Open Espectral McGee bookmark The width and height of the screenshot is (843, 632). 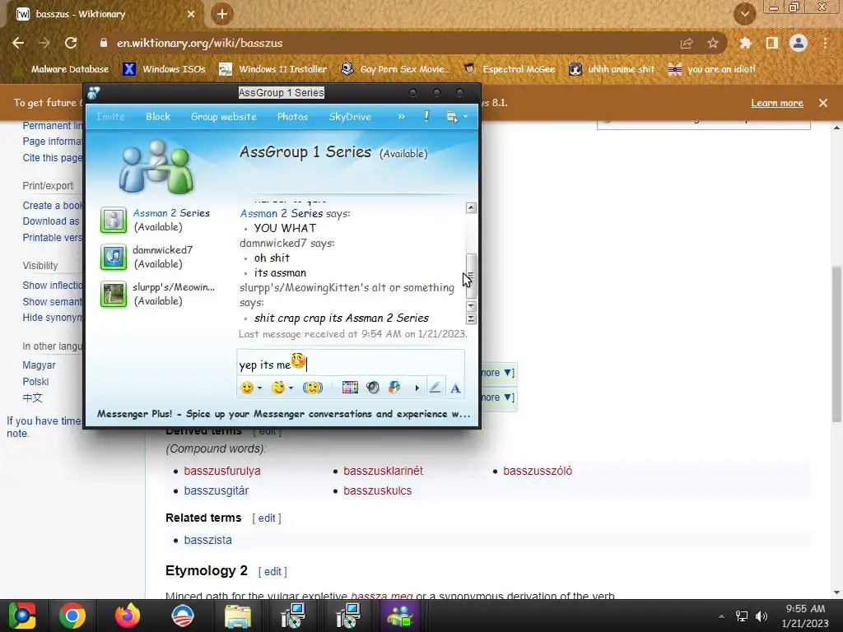(x=509, y=69)
